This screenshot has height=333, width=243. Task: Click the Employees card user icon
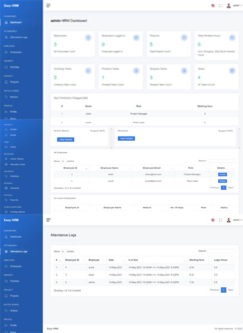(x=88, y=38)
